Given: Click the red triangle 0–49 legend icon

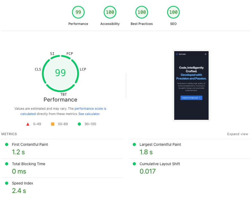Looking at the screenshot, I should 28,124.
